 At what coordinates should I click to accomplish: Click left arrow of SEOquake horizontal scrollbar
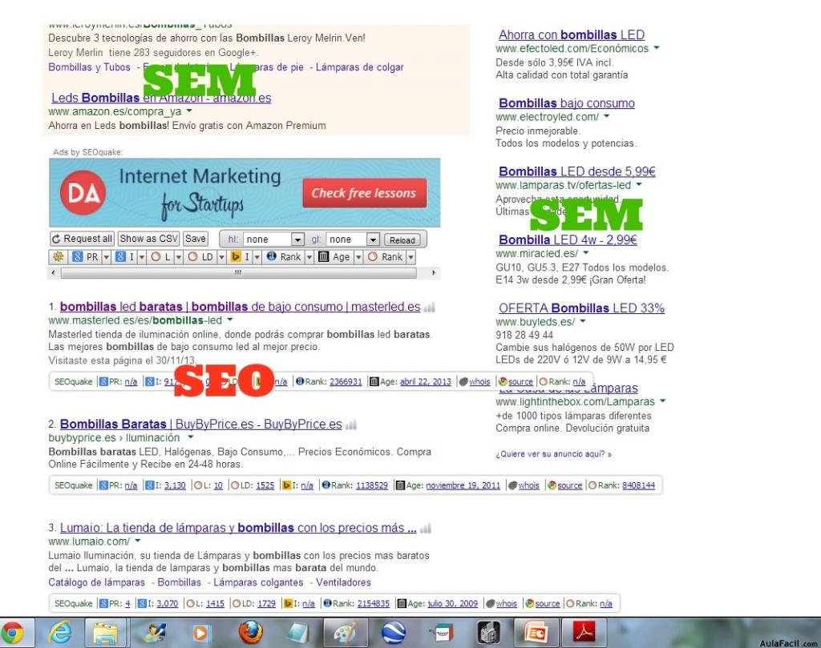[52, 273]
